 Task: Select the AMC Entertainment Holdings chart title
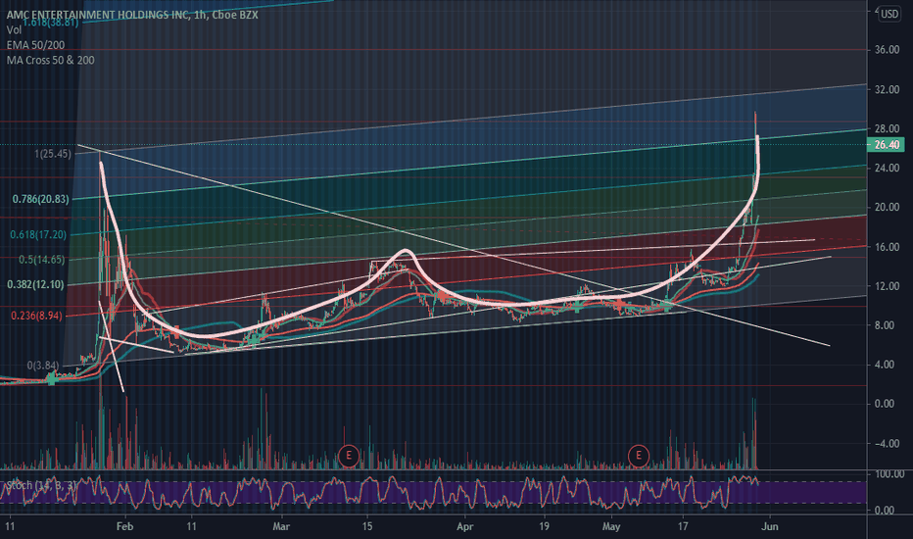tap(132, 15)
